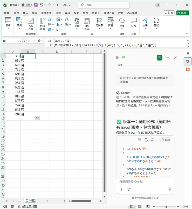Open the 符號 symbols menu
192x209 pixels.
point(156,23)
